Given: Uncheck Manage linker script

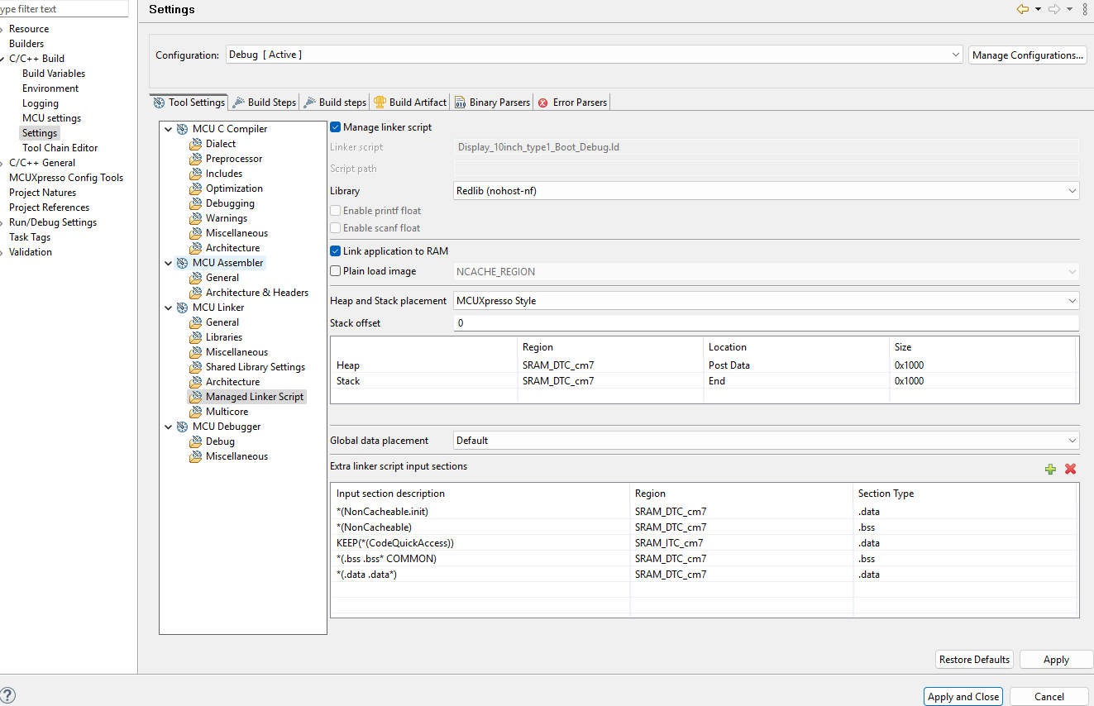Looking at the screenshot, I should pyautogui.click(x=335, y=126).
